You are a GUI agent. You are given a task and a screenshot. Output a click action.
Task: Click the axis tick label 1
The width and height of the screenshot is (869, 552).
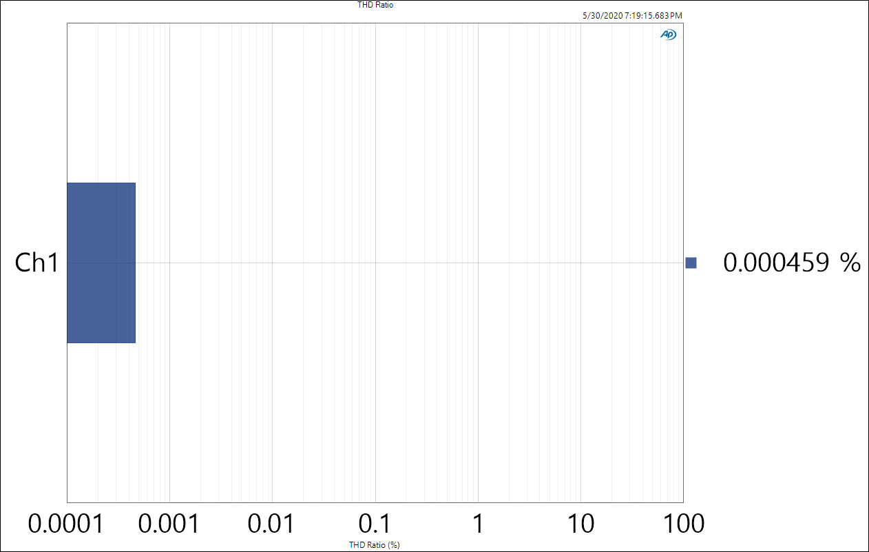tap(478, 524)
